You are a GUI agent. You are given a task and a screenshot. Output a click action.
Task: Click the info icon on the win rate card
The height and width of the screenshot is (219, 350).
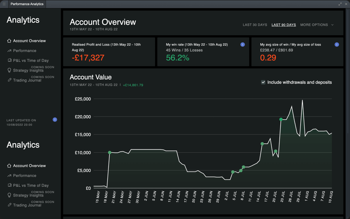click(243, 45)
